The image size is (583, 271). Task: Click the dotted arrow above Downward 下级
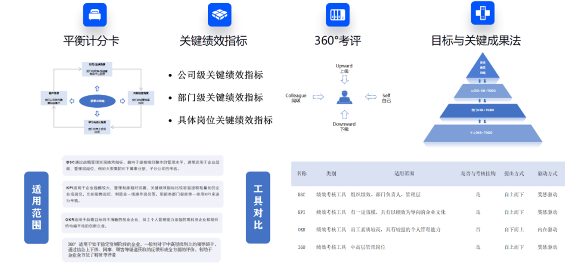pos(344,114)
